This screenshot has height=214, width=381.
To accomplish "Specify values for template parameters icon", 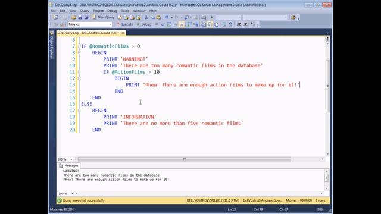I will [x=252, y=24].
